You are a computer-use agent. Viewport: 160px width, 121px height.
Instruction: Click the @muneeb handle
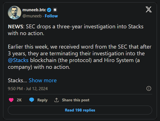click(32, 16)
